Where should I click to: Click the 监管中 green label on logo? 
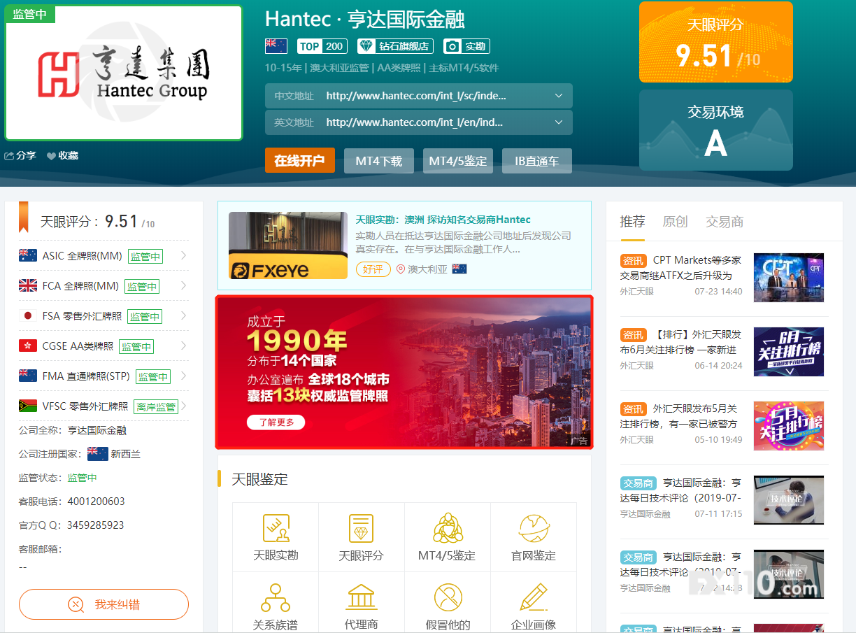30,14
